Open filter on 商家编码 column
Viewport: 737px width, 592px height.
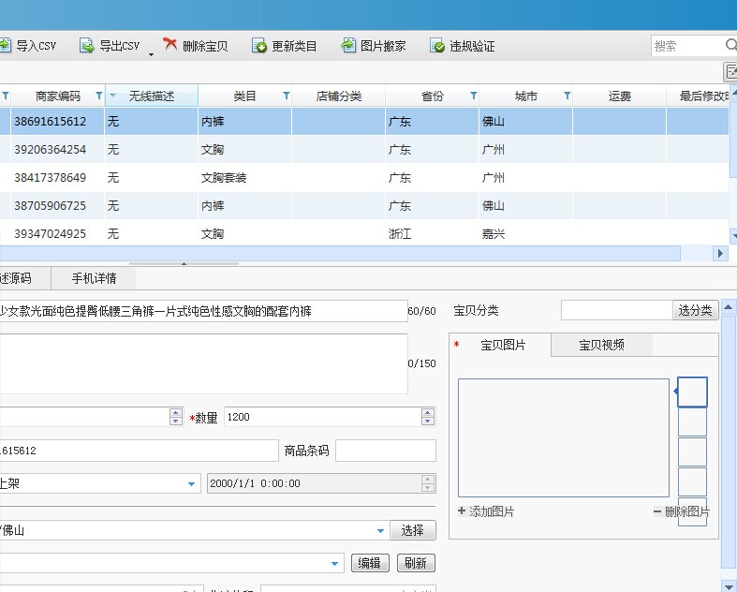click(98, 96)
